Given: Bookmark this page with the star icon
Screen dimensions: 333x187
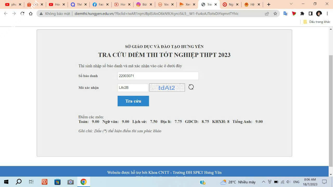Looking at the screenshot, I should [275, 14].
